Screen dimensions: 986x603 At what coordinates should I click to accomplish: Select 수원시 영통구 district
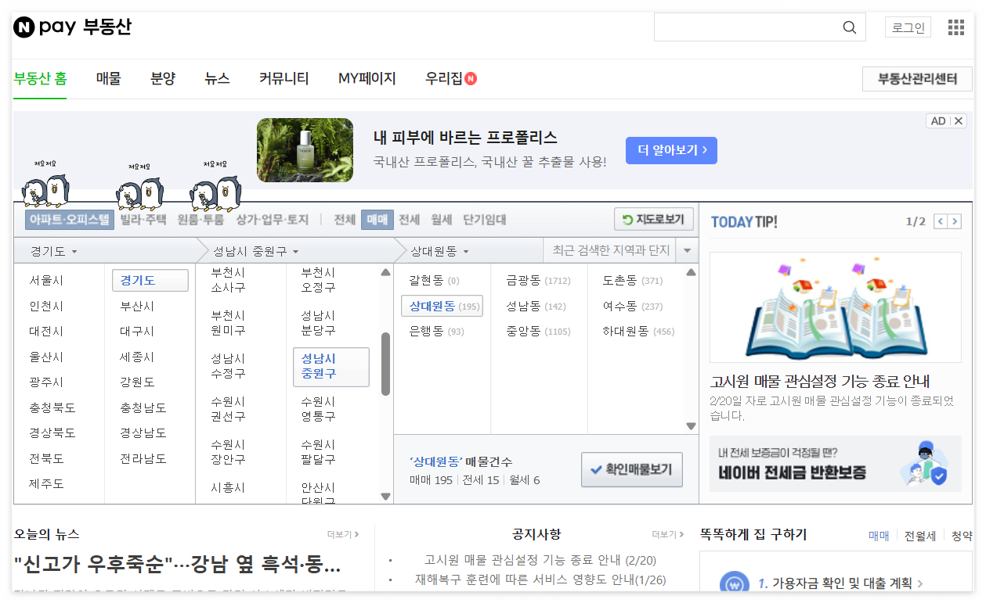318,409
